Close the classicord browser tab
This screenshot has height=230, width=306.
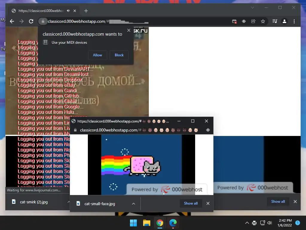[74, 11]
